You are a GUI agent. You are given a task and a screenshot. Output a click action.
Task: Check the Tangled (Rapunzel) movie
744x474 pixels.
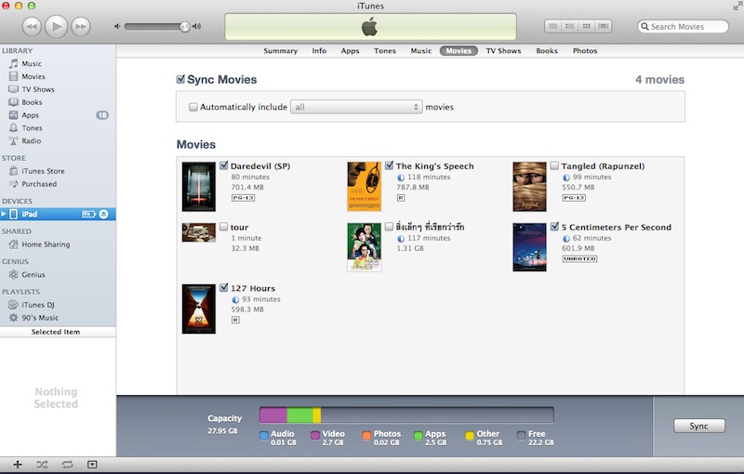click(x=554, y=165)
